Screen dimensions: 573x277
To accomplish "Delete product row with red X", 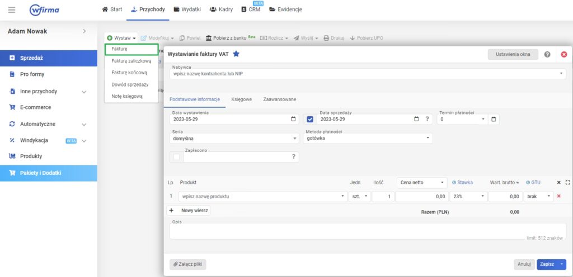I will pos(558,197).
